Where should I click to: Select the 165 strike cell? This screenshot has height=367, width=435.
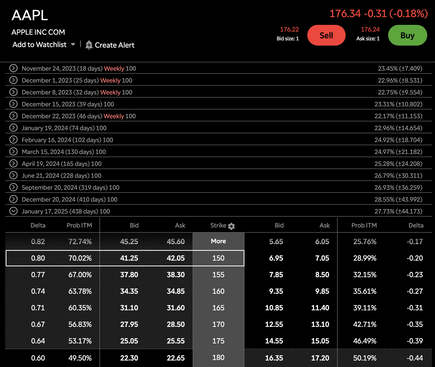pyautogui.click(x=219, y=308)
